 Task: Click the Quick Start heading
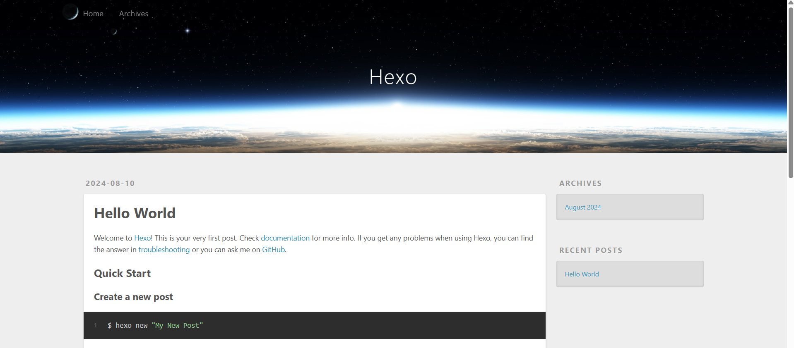122,274
